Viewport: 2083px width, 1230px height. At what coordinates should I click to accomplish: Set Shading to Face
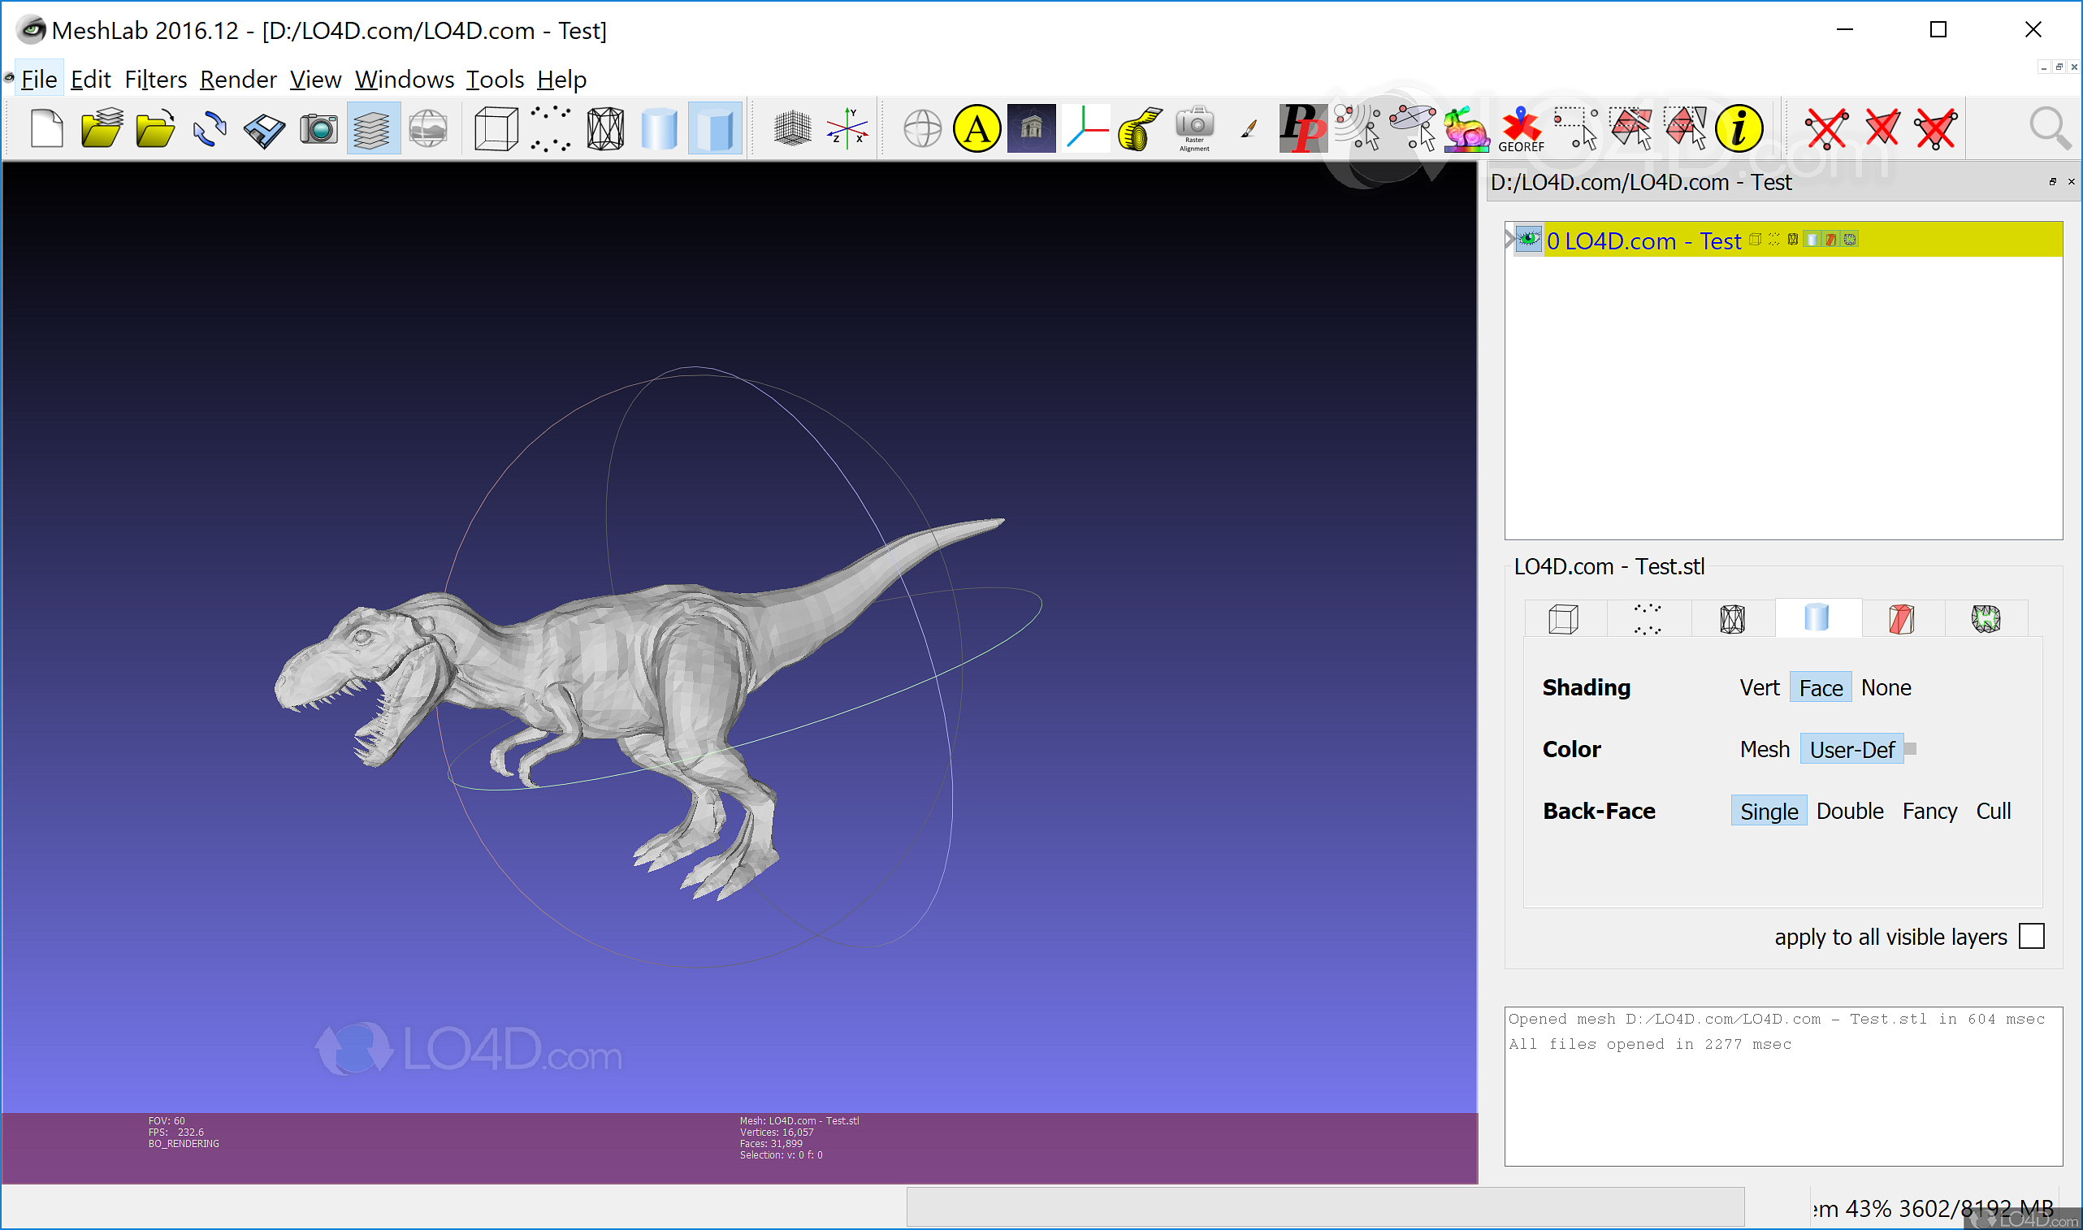pos(1821,688)
